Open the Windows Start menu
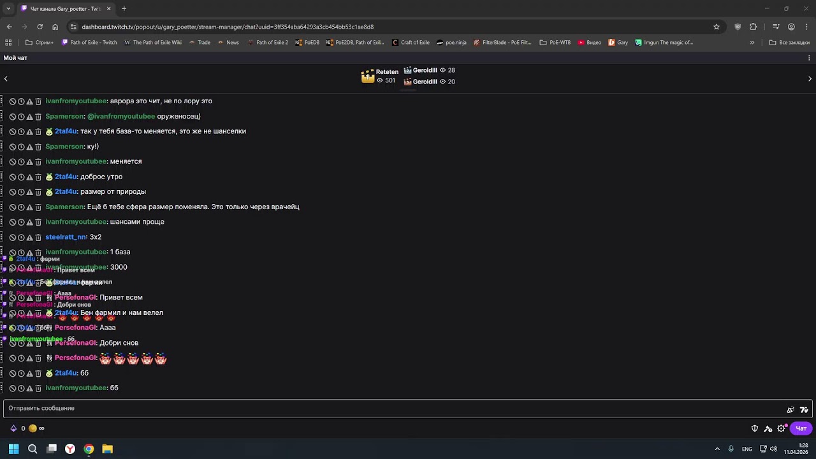Image resolution: width=816 pixels, height=459 pixels. pyautogui.click(x=13, y=449)
